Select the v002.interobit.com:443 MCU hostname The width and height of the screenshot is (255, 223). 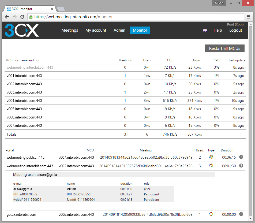pos(24,84)
